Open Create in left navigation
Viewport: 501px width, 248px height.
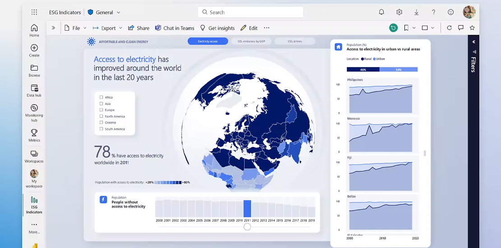tap(34, 51)
